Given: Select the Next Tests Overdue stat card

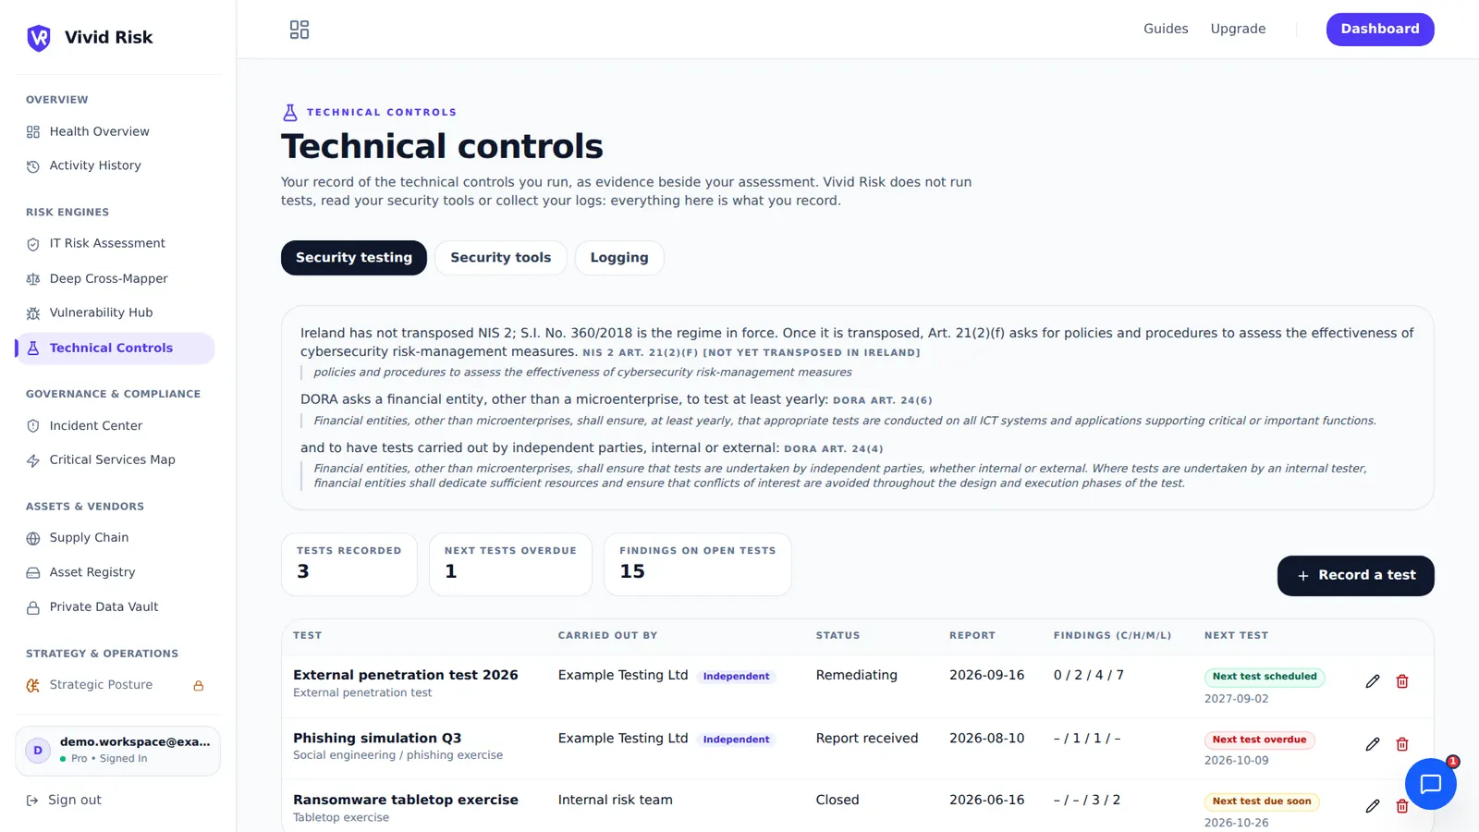Looking at the screenshot, I should point(510,564).
